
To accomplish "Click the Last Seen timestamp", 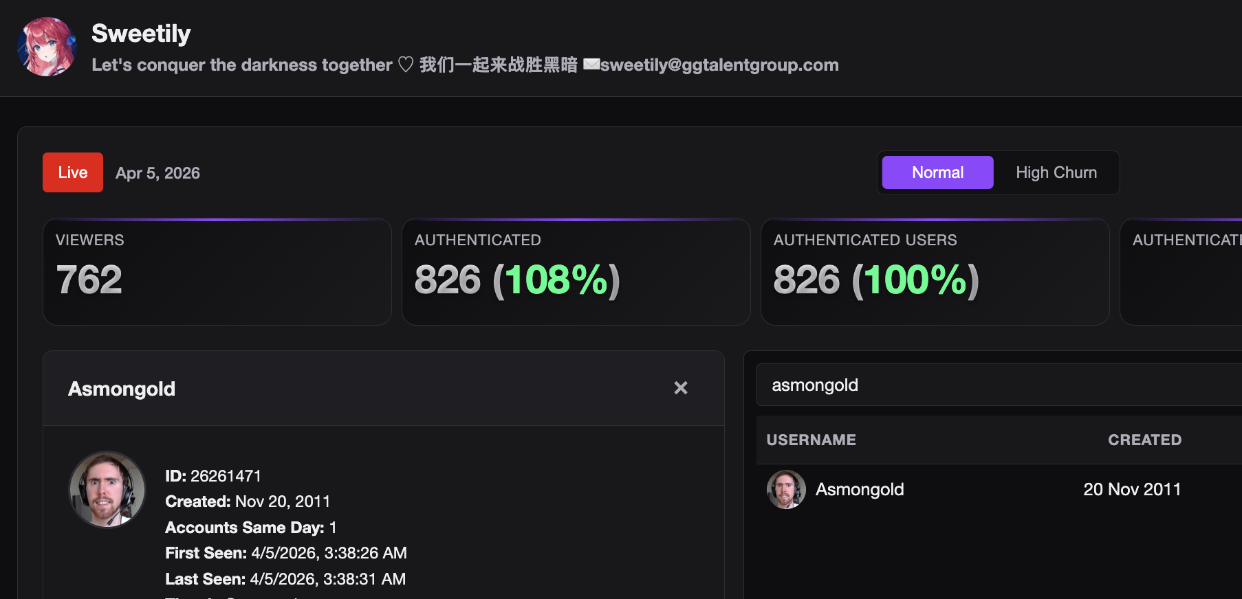I will tap(327, 579).
